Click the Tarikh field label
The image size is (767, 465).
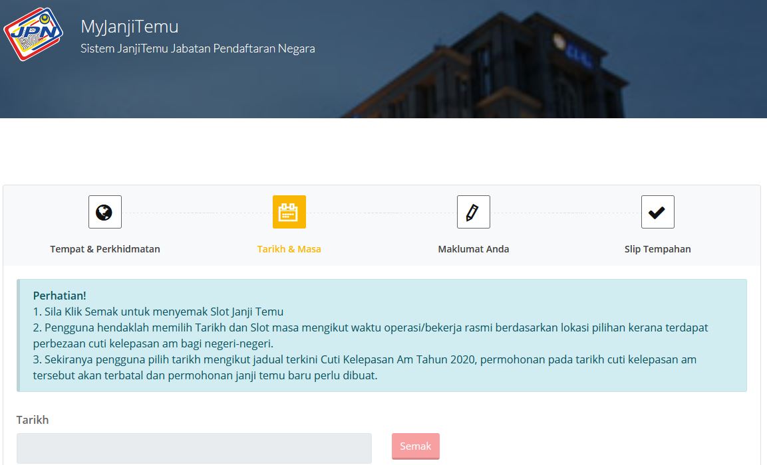point(33,420)
